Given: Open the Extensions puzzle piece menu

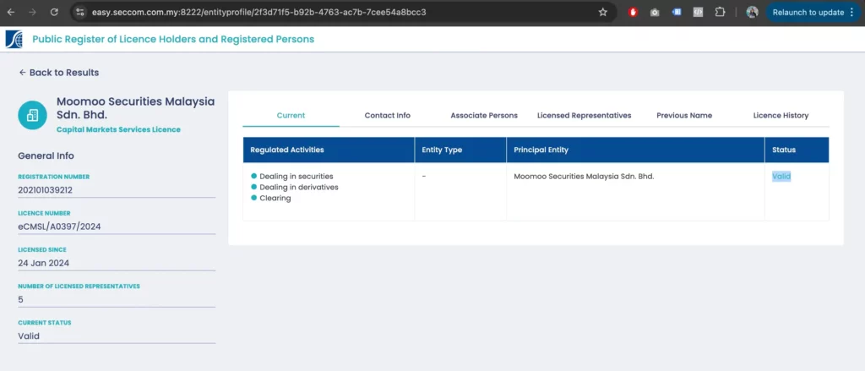Looking at the screenshot, I should point(720,12).
